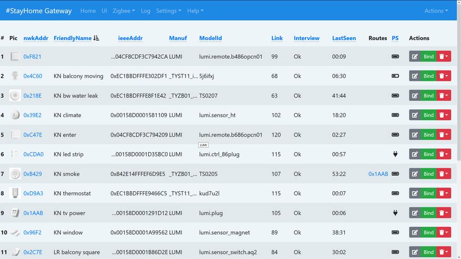This screenshot has height=259, width=461.
Task: Click battery icon for KN climate
Action: [x=395, y=115]
